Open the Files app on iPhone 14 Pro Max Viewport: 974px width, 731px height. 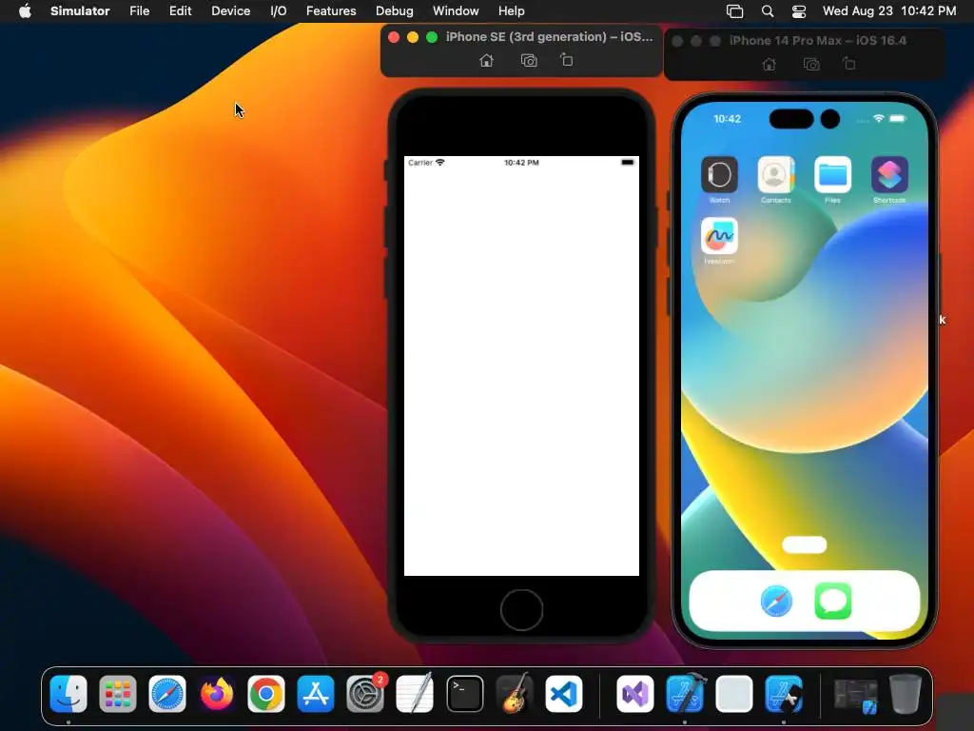click(832, 175)
